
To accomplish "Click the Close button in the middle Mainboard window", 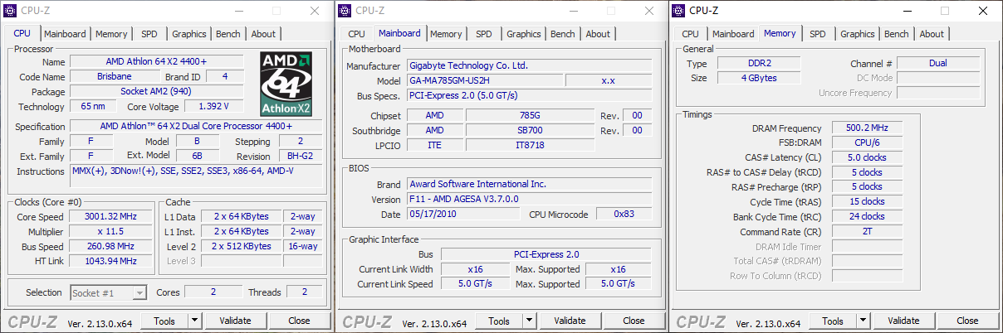I will point(634,321).
